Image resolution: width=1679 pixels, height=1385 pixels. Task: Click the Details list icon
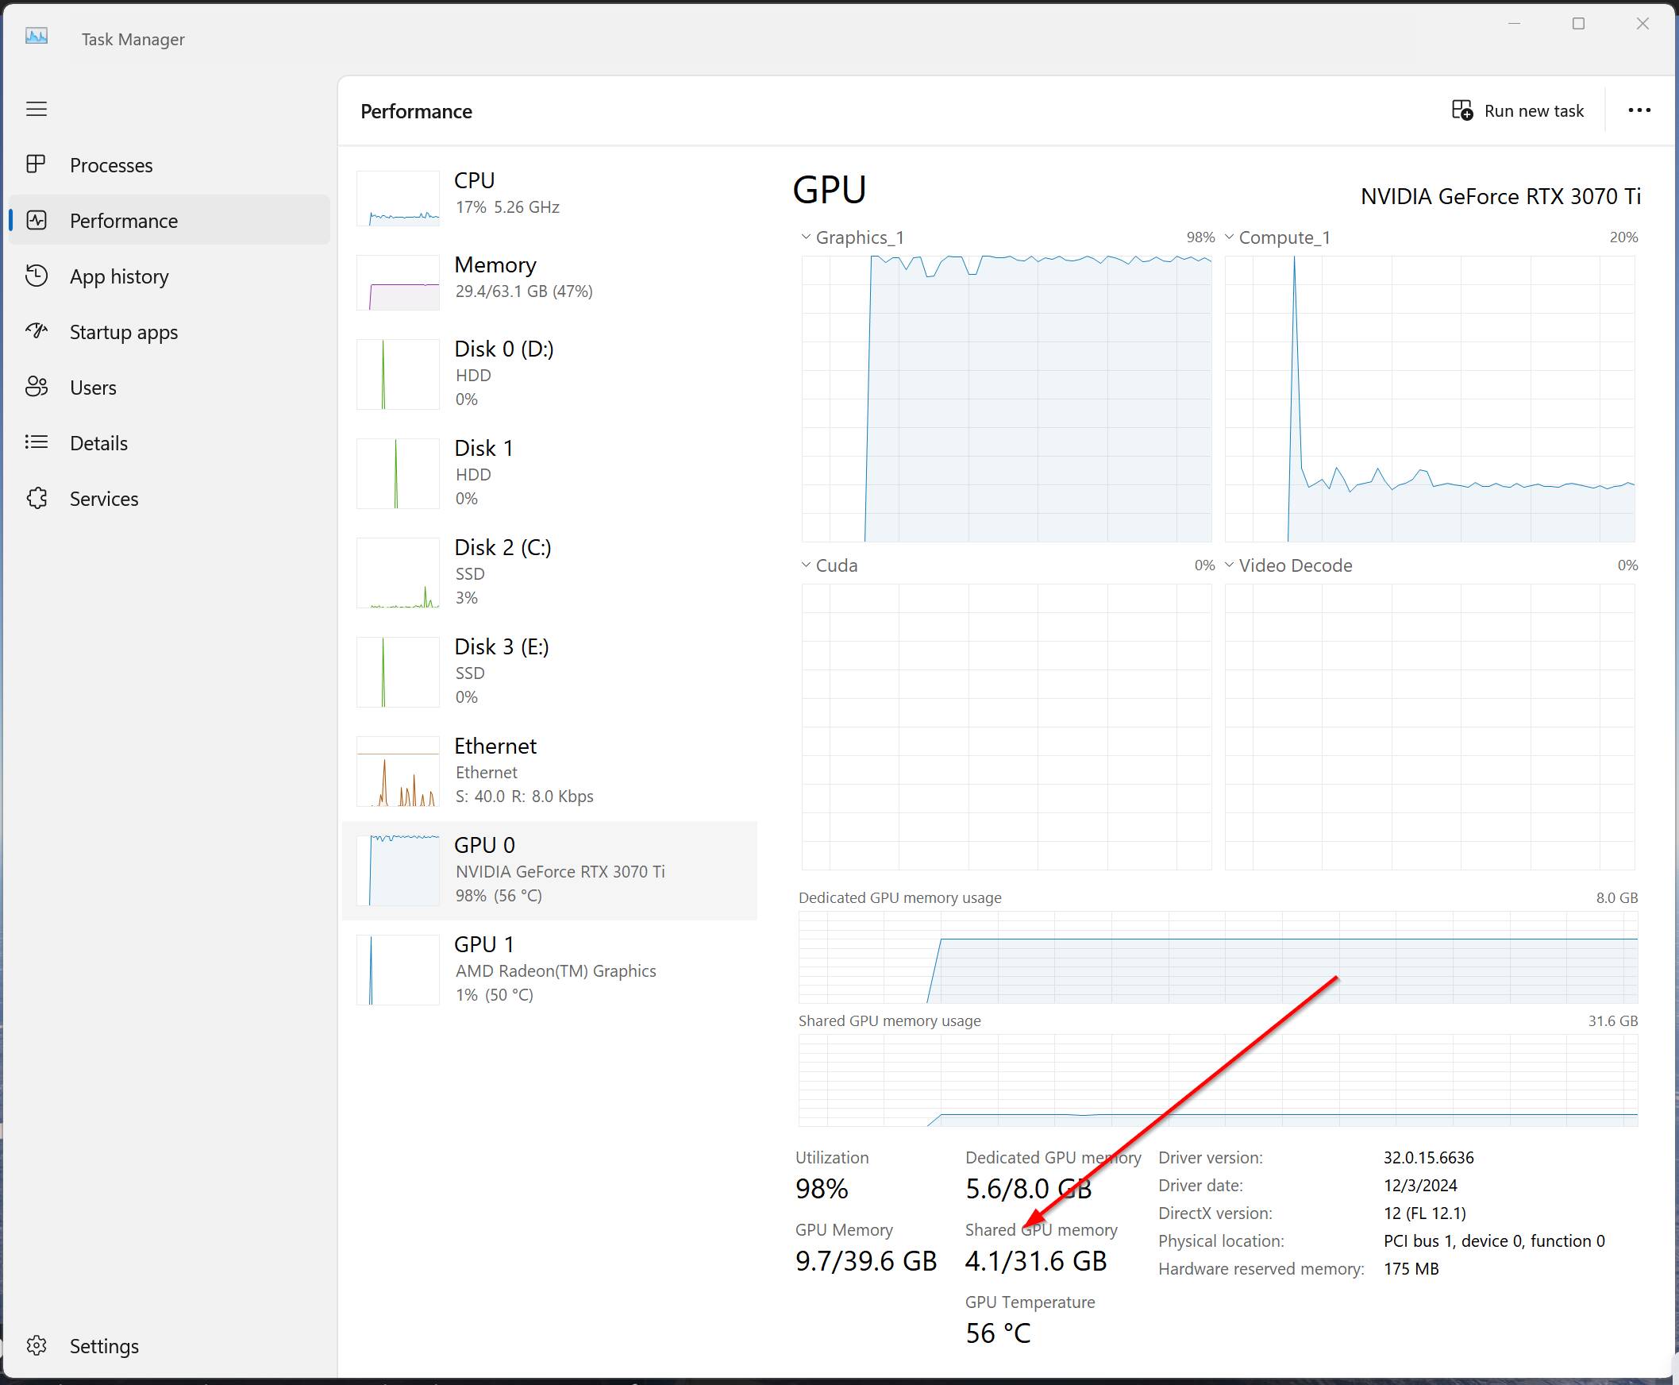37,442
